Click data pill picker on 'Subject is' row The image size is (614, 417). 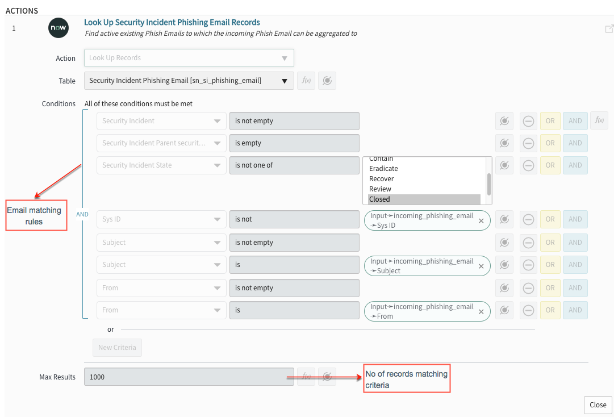504,265
